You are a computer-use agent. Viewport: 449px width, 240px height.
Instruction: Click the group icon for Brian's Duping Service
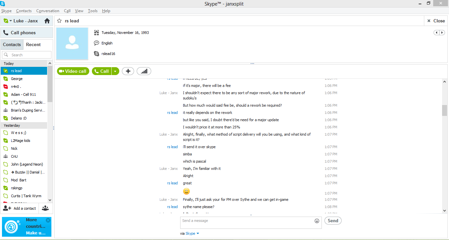5,110
